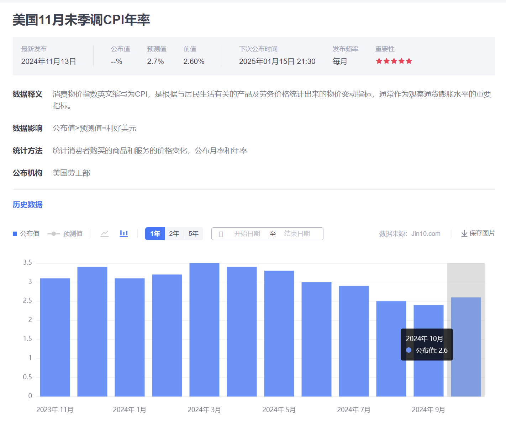Screen dimensions: 506x428
Task: Click next release time 2025年01月15日 21:30
Action: pyautogui.click(x=277, y=61)
